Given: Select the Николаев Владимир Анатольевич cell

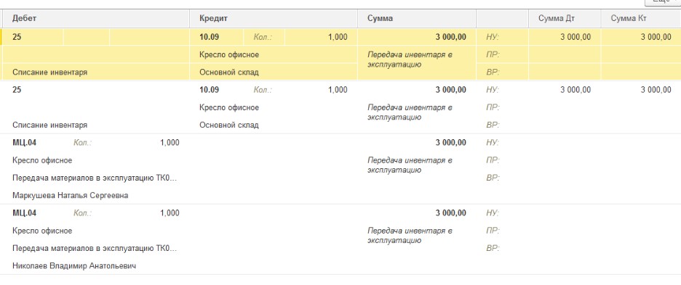Looking at the screenshot, I should [74, 266].
